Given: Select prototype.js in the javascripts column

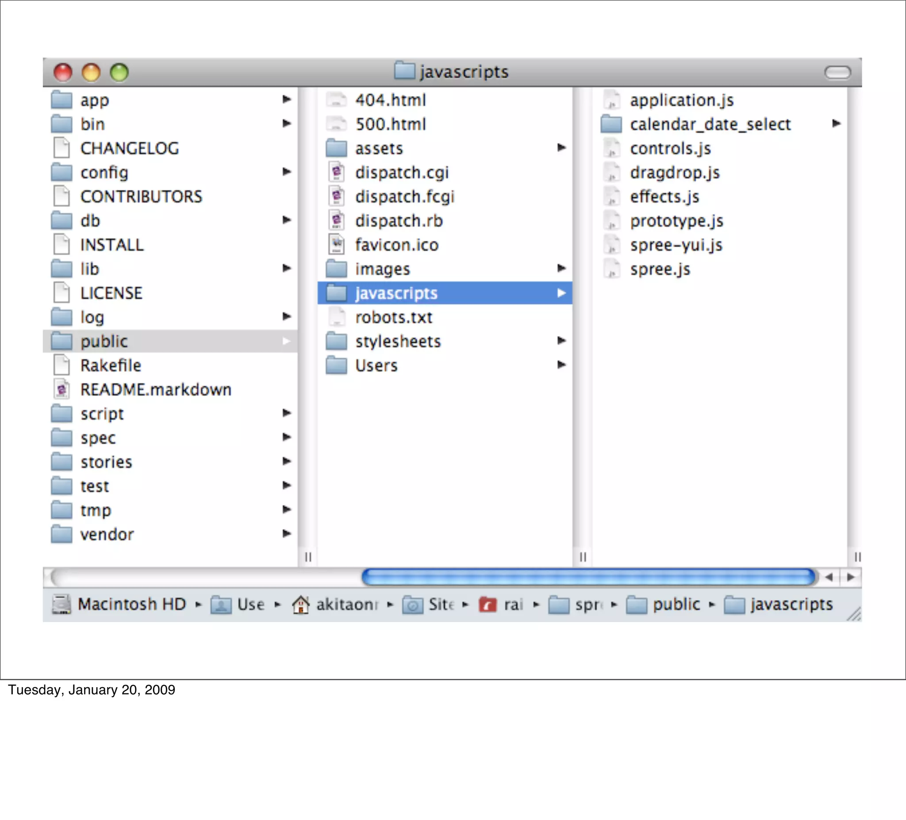Looking at the screenshot, I should point(676,221).
